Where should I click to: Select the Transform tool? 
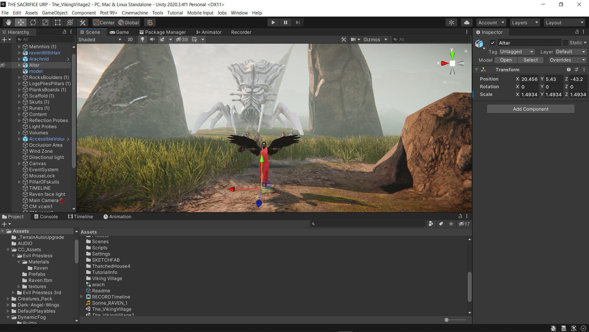70,22
